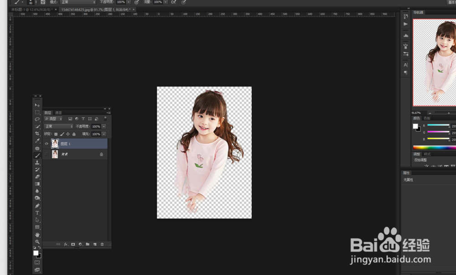Select the Rectangular Marquee tool

coord(37,112)
